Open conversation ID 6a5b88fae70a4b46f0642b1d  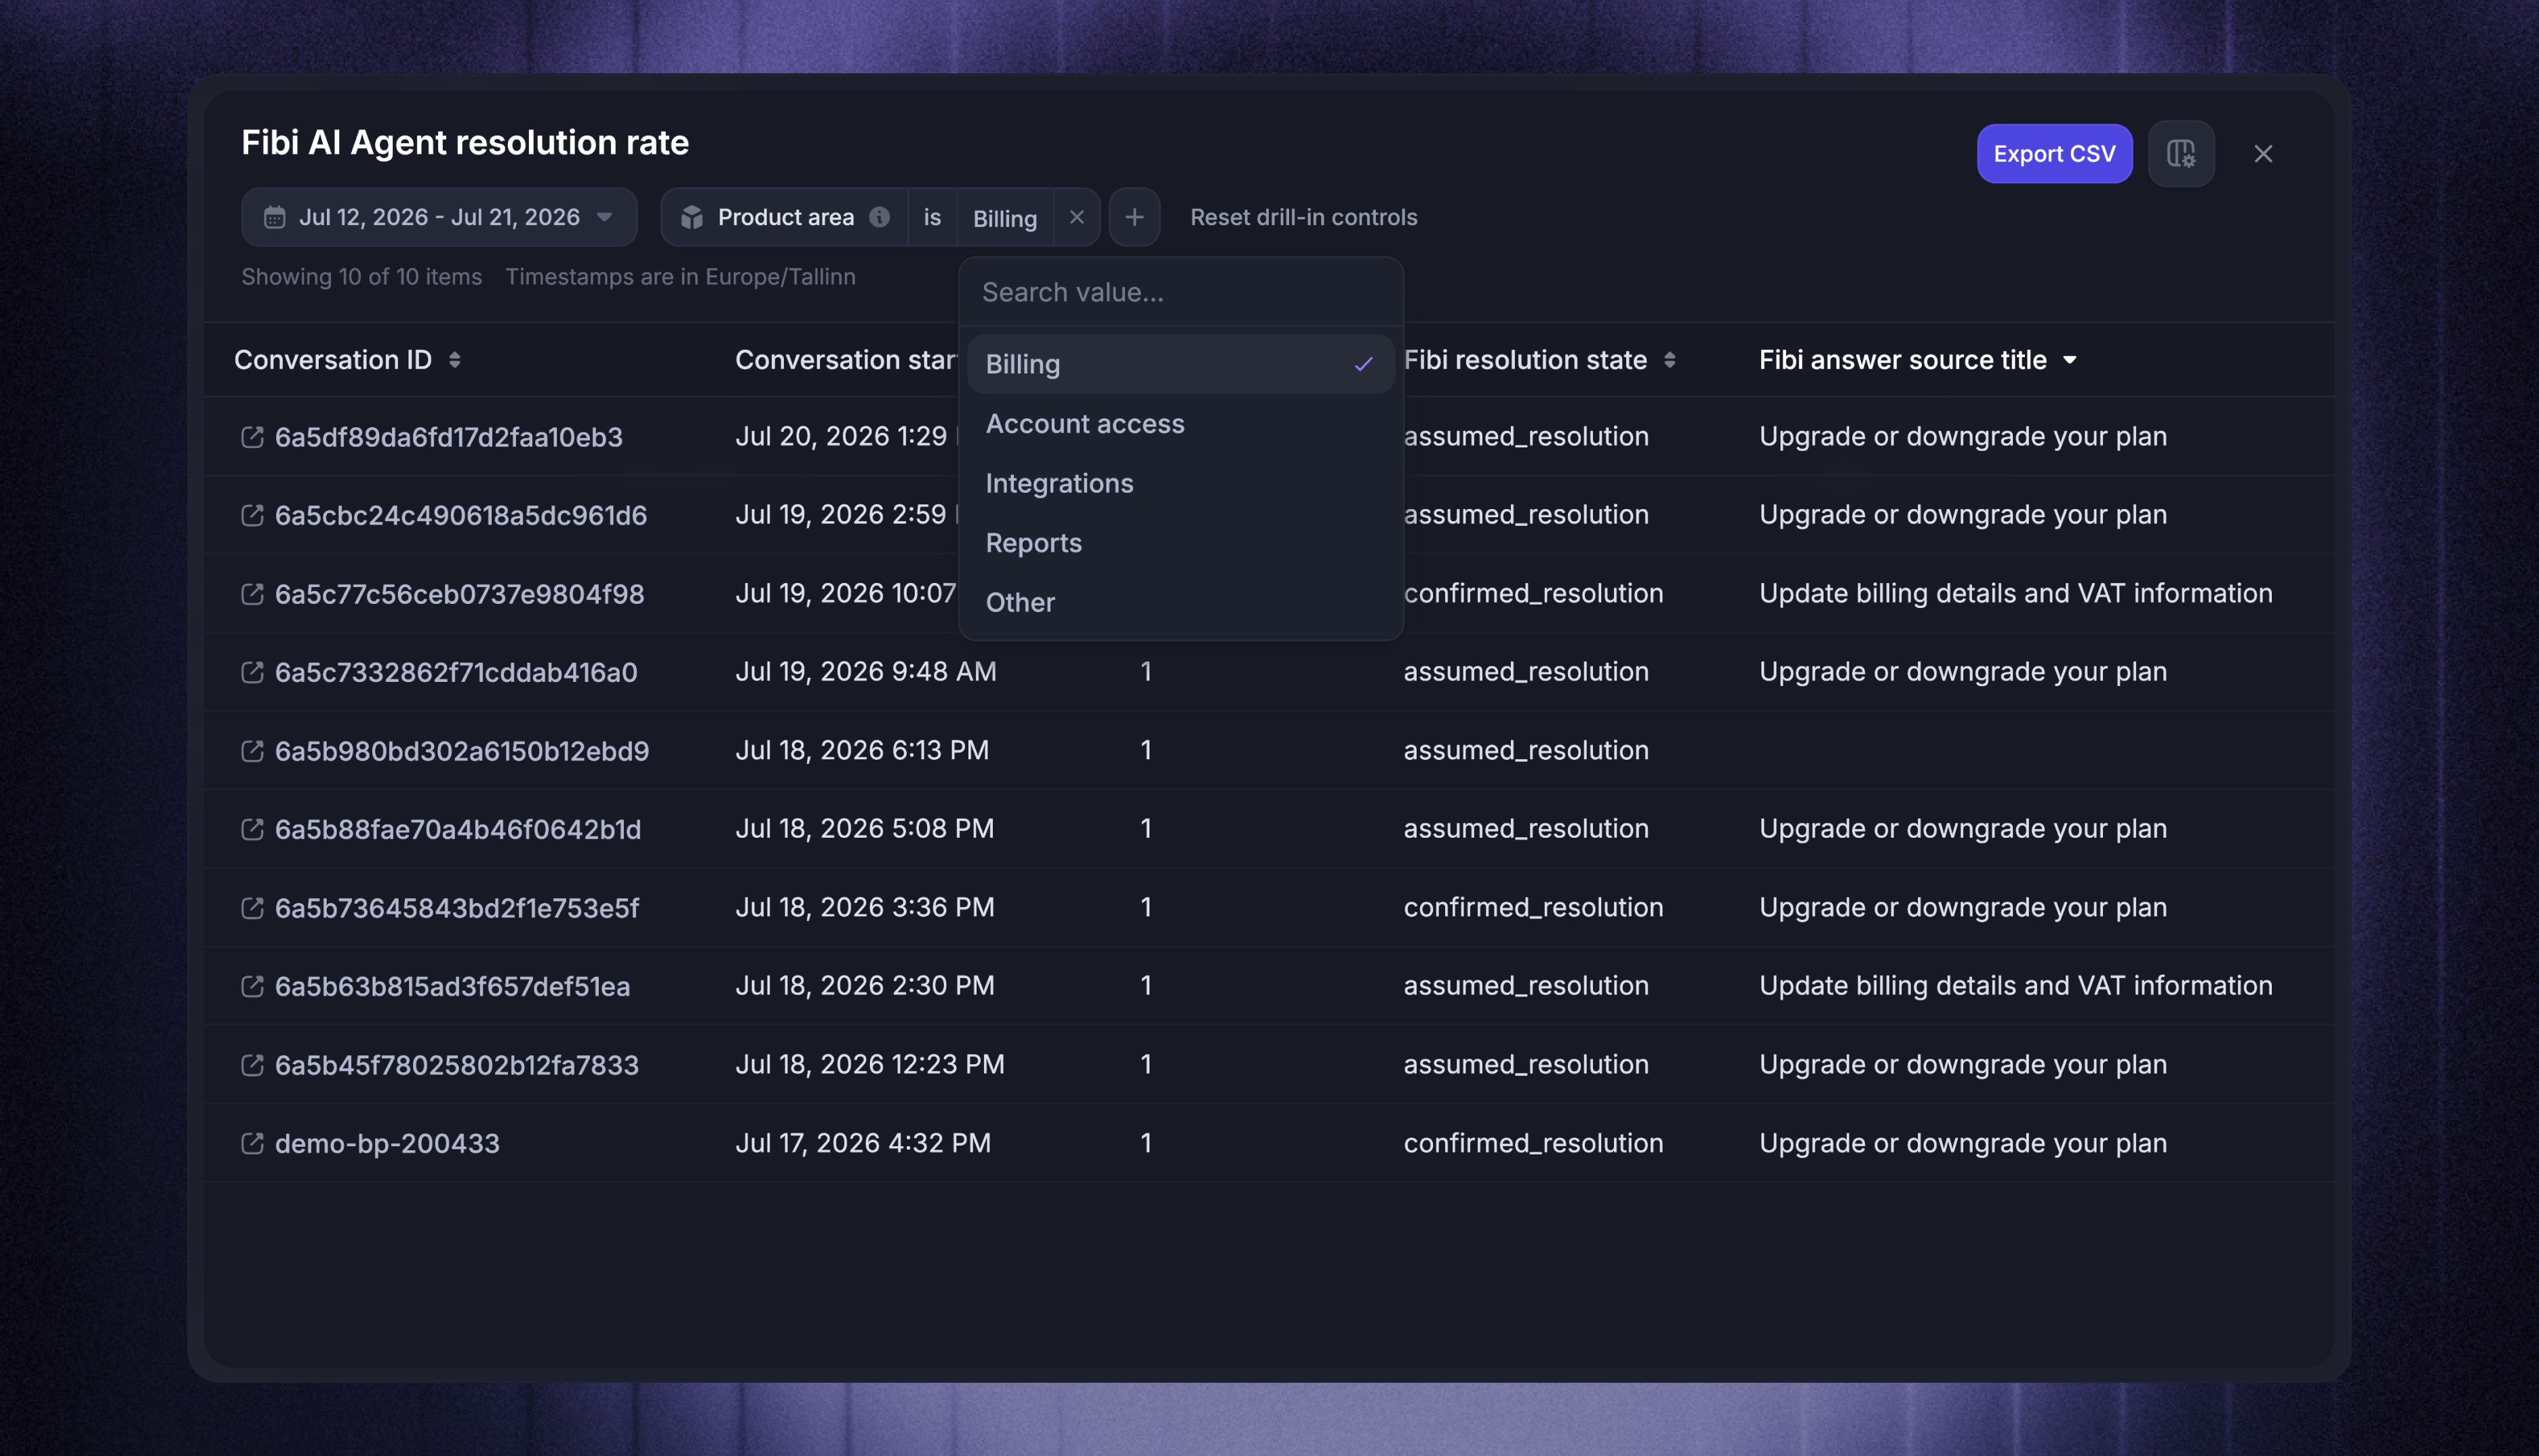click(458, 829)
